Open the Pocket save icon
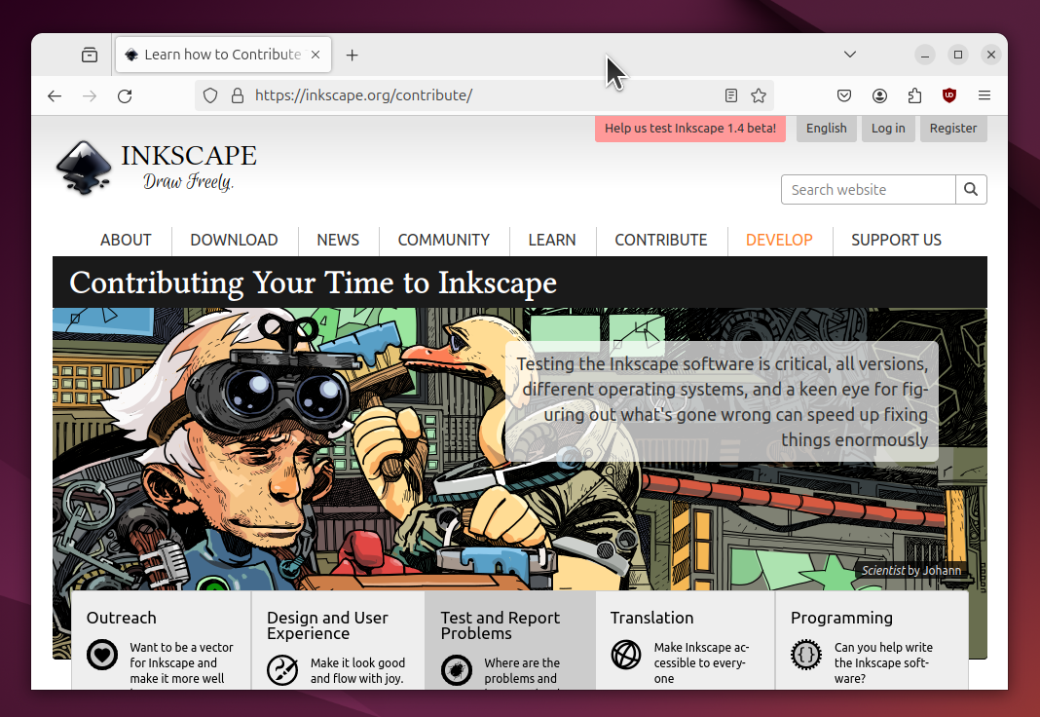 843,95
